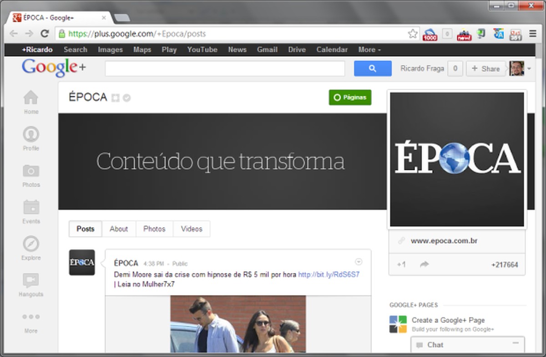Open a new browser tab
Image resolution: width=546 pixels, height=357 pixels.
tap(122, 18)
